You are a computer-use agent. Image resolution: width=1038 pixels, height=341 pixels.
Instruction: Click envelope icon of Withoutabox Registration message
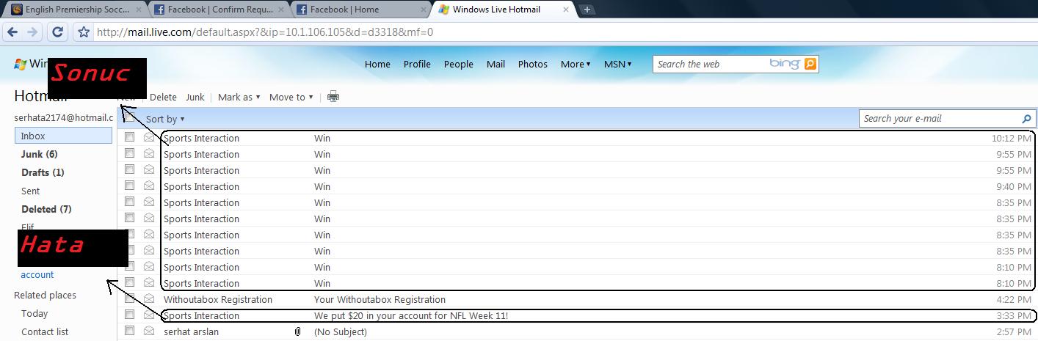click(149, 299)
